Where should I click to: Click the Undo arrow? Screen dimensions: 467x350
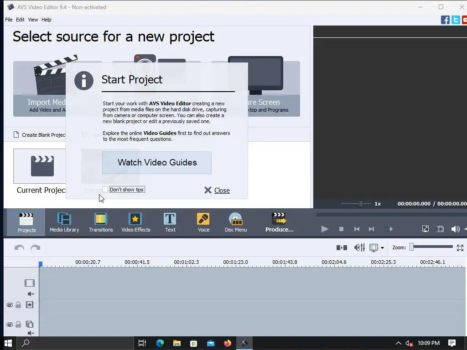pyautogui.click(x=19, y=247)
